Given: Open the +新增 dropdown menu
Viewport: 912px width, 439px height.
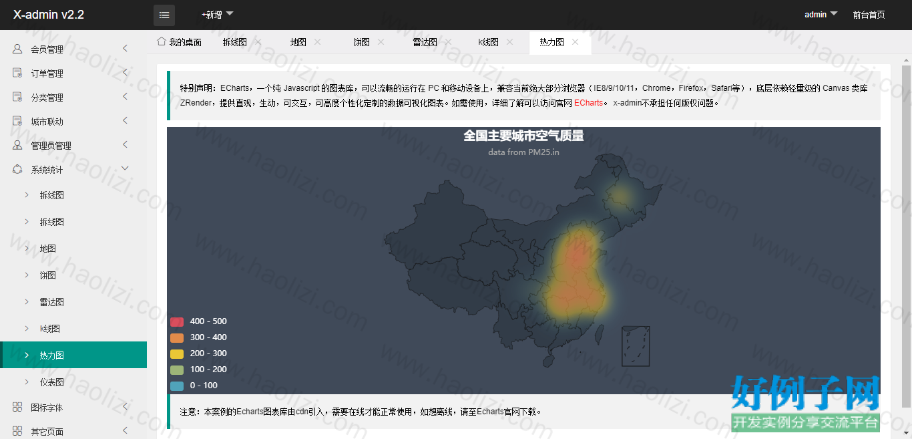Looking at the screenshot, I should coord(217,15).
